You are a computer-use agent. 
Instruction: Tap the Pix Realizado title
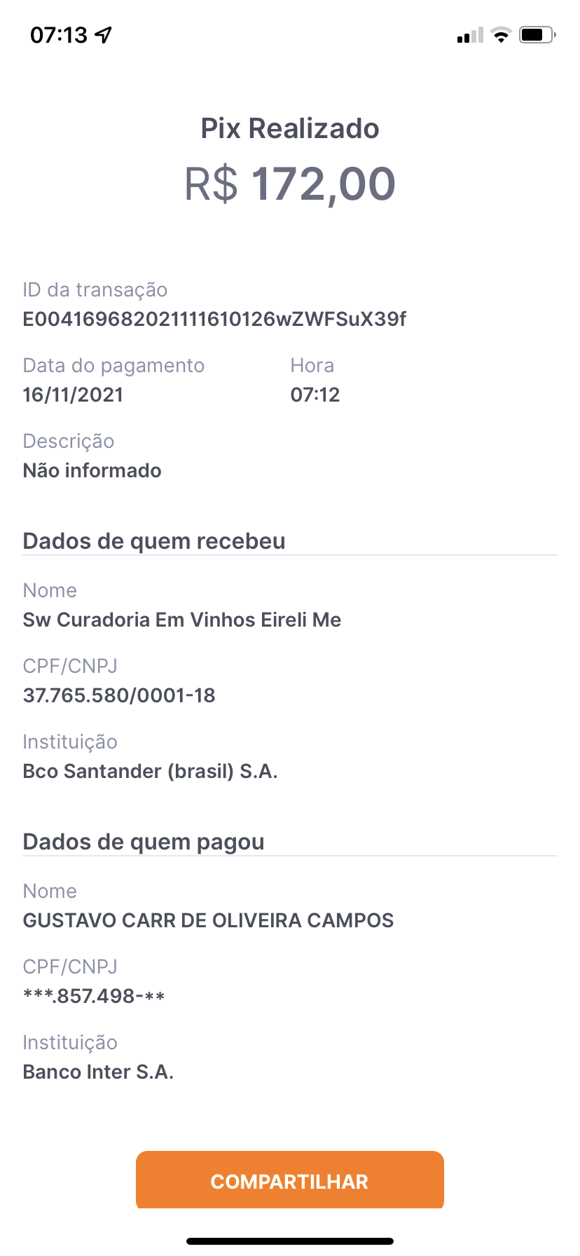[x=289, y=128]
